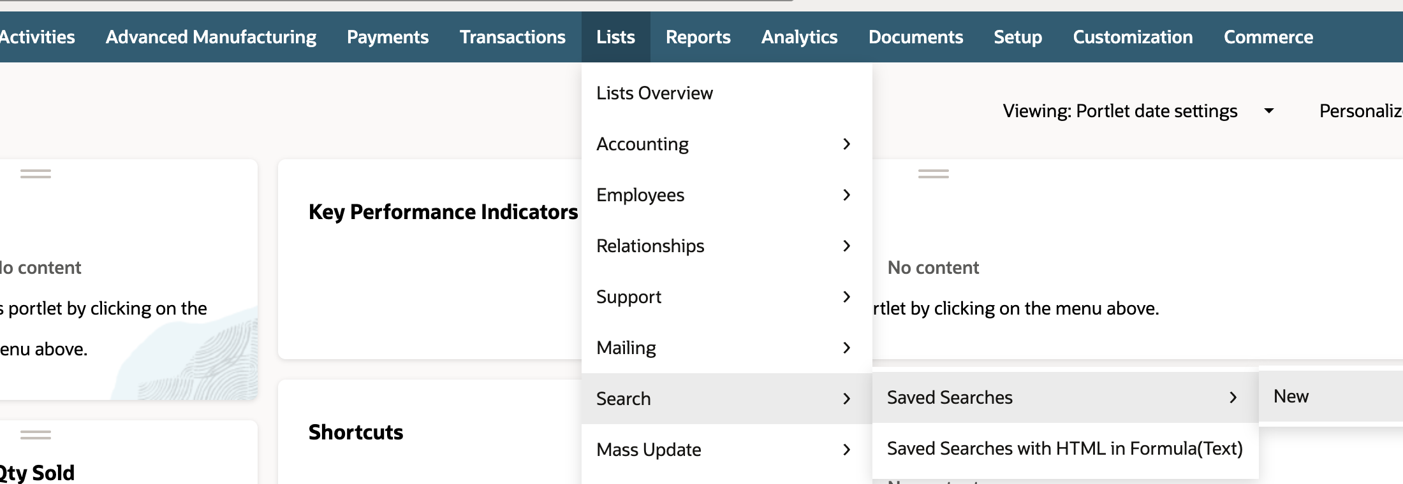Grab the handle above the Qty Sold portlet
The width and height of the screenshot is (1403, 484).
pyautogui.click(x=36, y=435)
